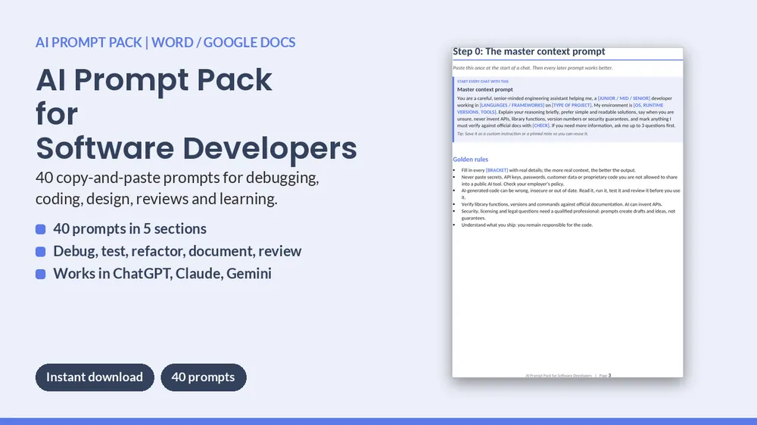Click the 40 prompts pill button
Image resolution: width=757 pixels, height=425 pixels.
pos(203,377)
